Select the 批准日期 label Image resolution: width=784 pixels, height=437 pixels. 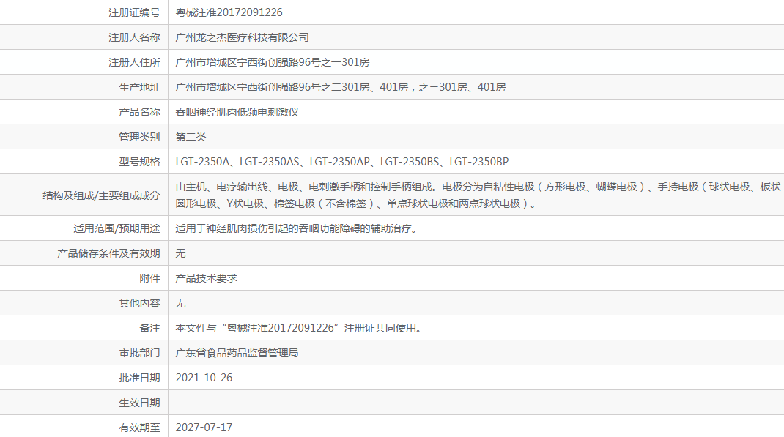pos(139,378)
